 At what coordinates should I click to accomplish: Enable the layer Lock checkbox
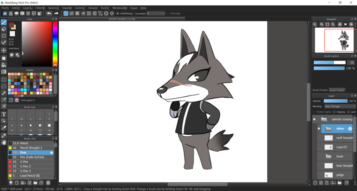point(348,112)
